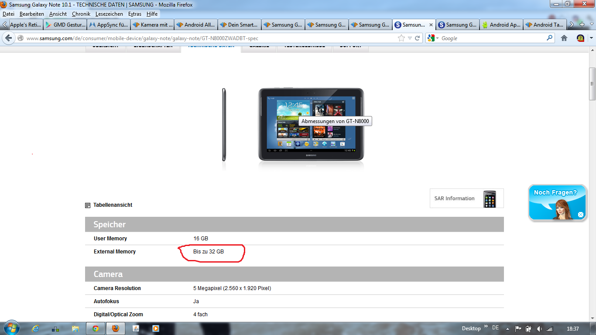Switch to the Android Ap... tab
Image resolution: width=596 pixels, height=335 pixels.
tap(501, 25)
